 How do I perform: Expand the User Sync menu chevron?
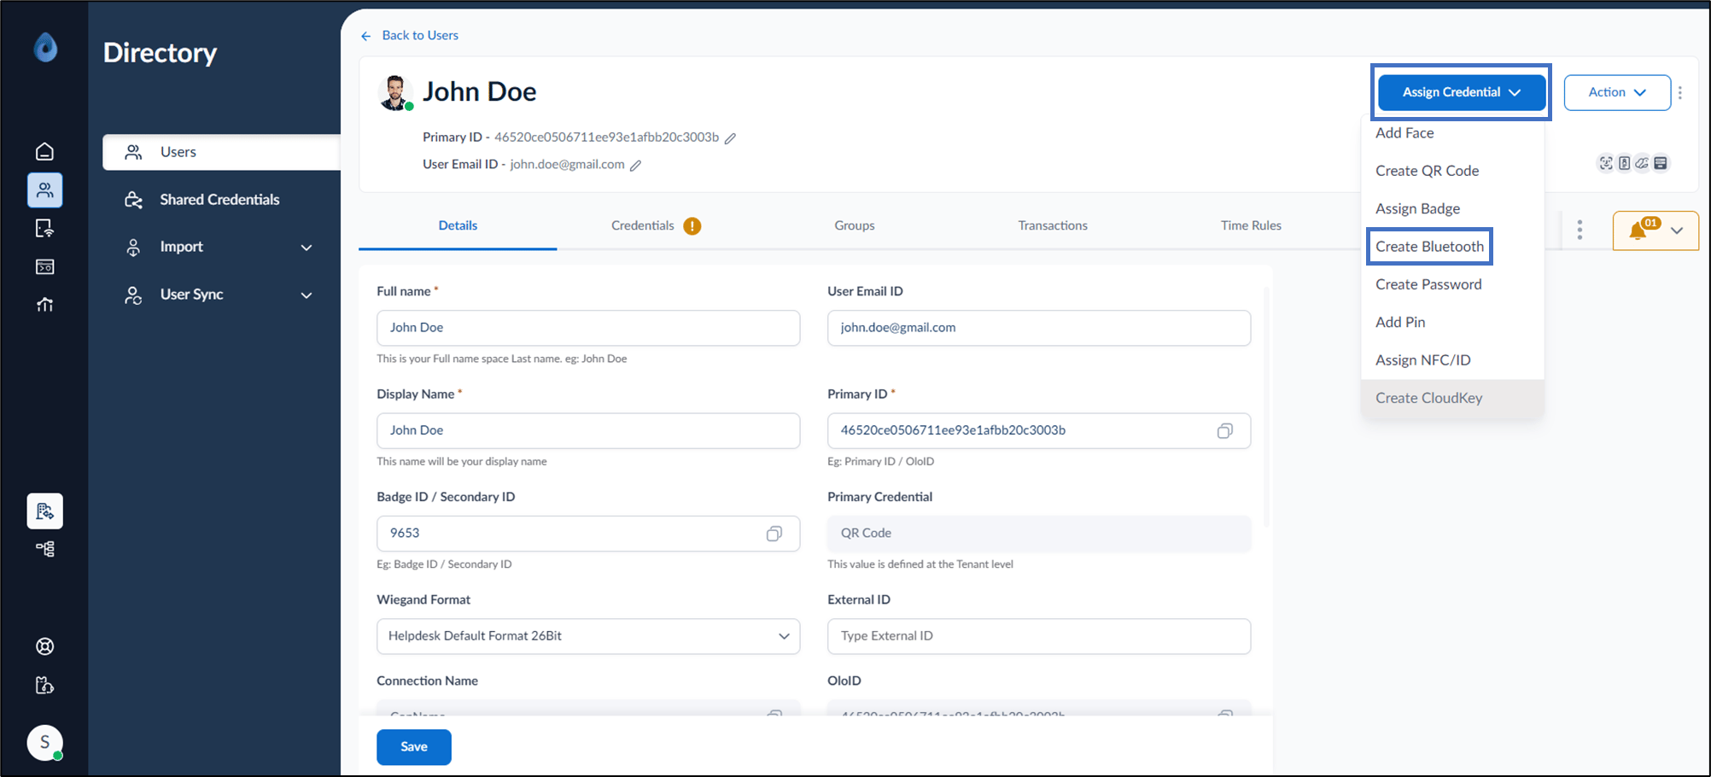307,295
